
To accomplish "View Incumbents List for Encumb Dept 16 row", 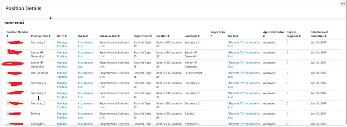I will [x=85, y=44].
